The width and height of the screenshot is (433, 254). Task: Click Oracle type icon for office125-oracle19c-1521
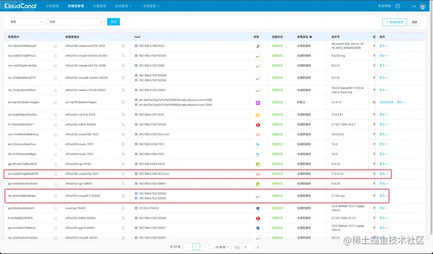pos(258,135)
